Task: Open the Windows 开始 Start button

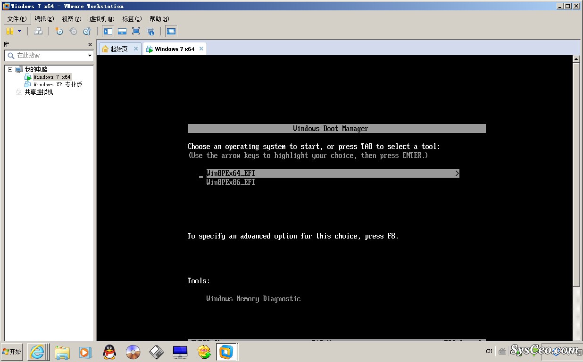Action: (12, 352)
